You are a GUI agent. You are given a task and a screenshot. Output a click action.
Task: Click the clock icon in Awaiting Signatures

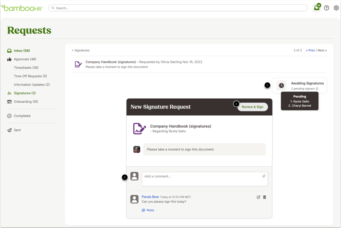[282, 86]
